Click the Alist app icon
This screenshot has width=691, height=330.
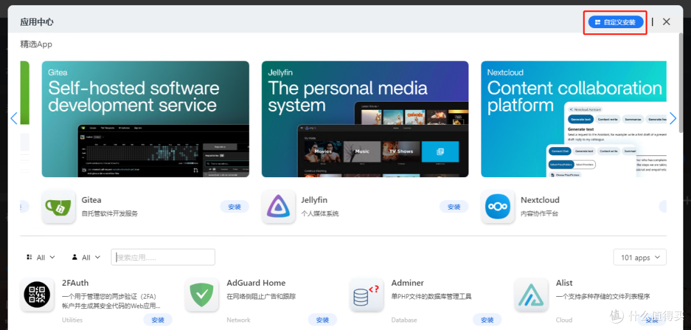point(531,295)
